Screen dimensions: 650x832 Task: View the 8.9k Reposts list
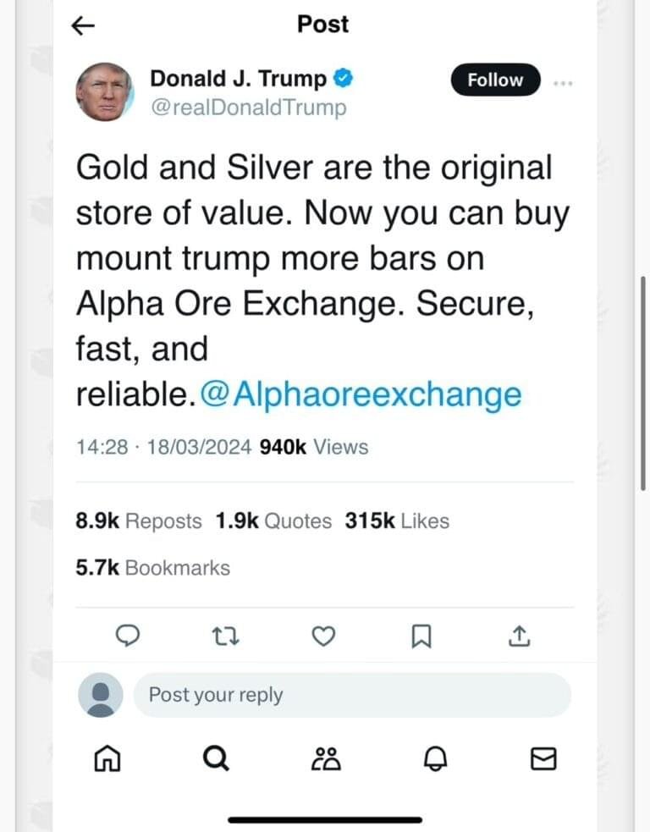pos(139,521)
